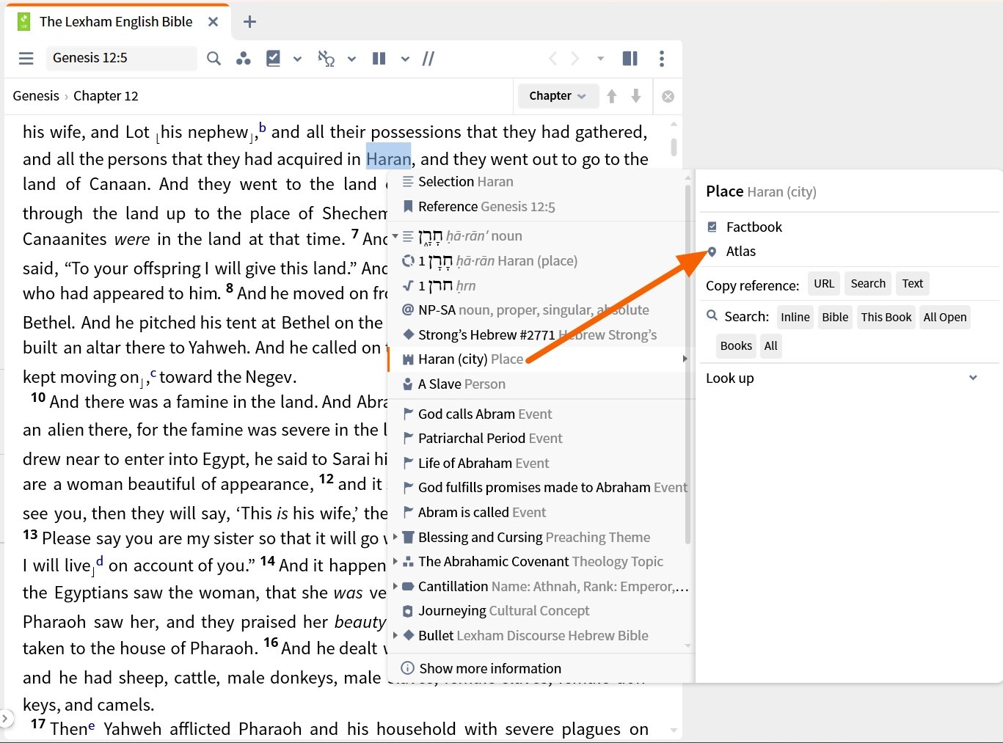The height and width of the screenshot is (743, 1003).
Task: Click the search magnifier icon in the toolbar
Action: (x=214, y=58)
